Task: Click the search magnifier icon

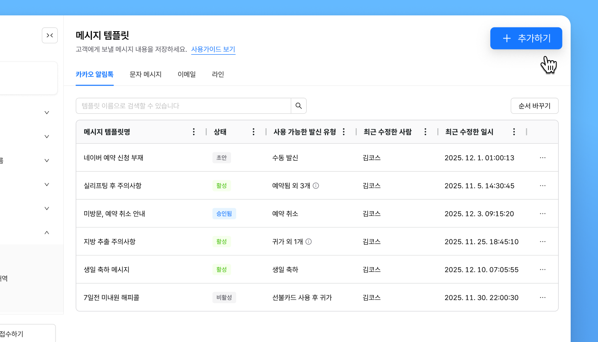Action: click(x=299, y=106)
